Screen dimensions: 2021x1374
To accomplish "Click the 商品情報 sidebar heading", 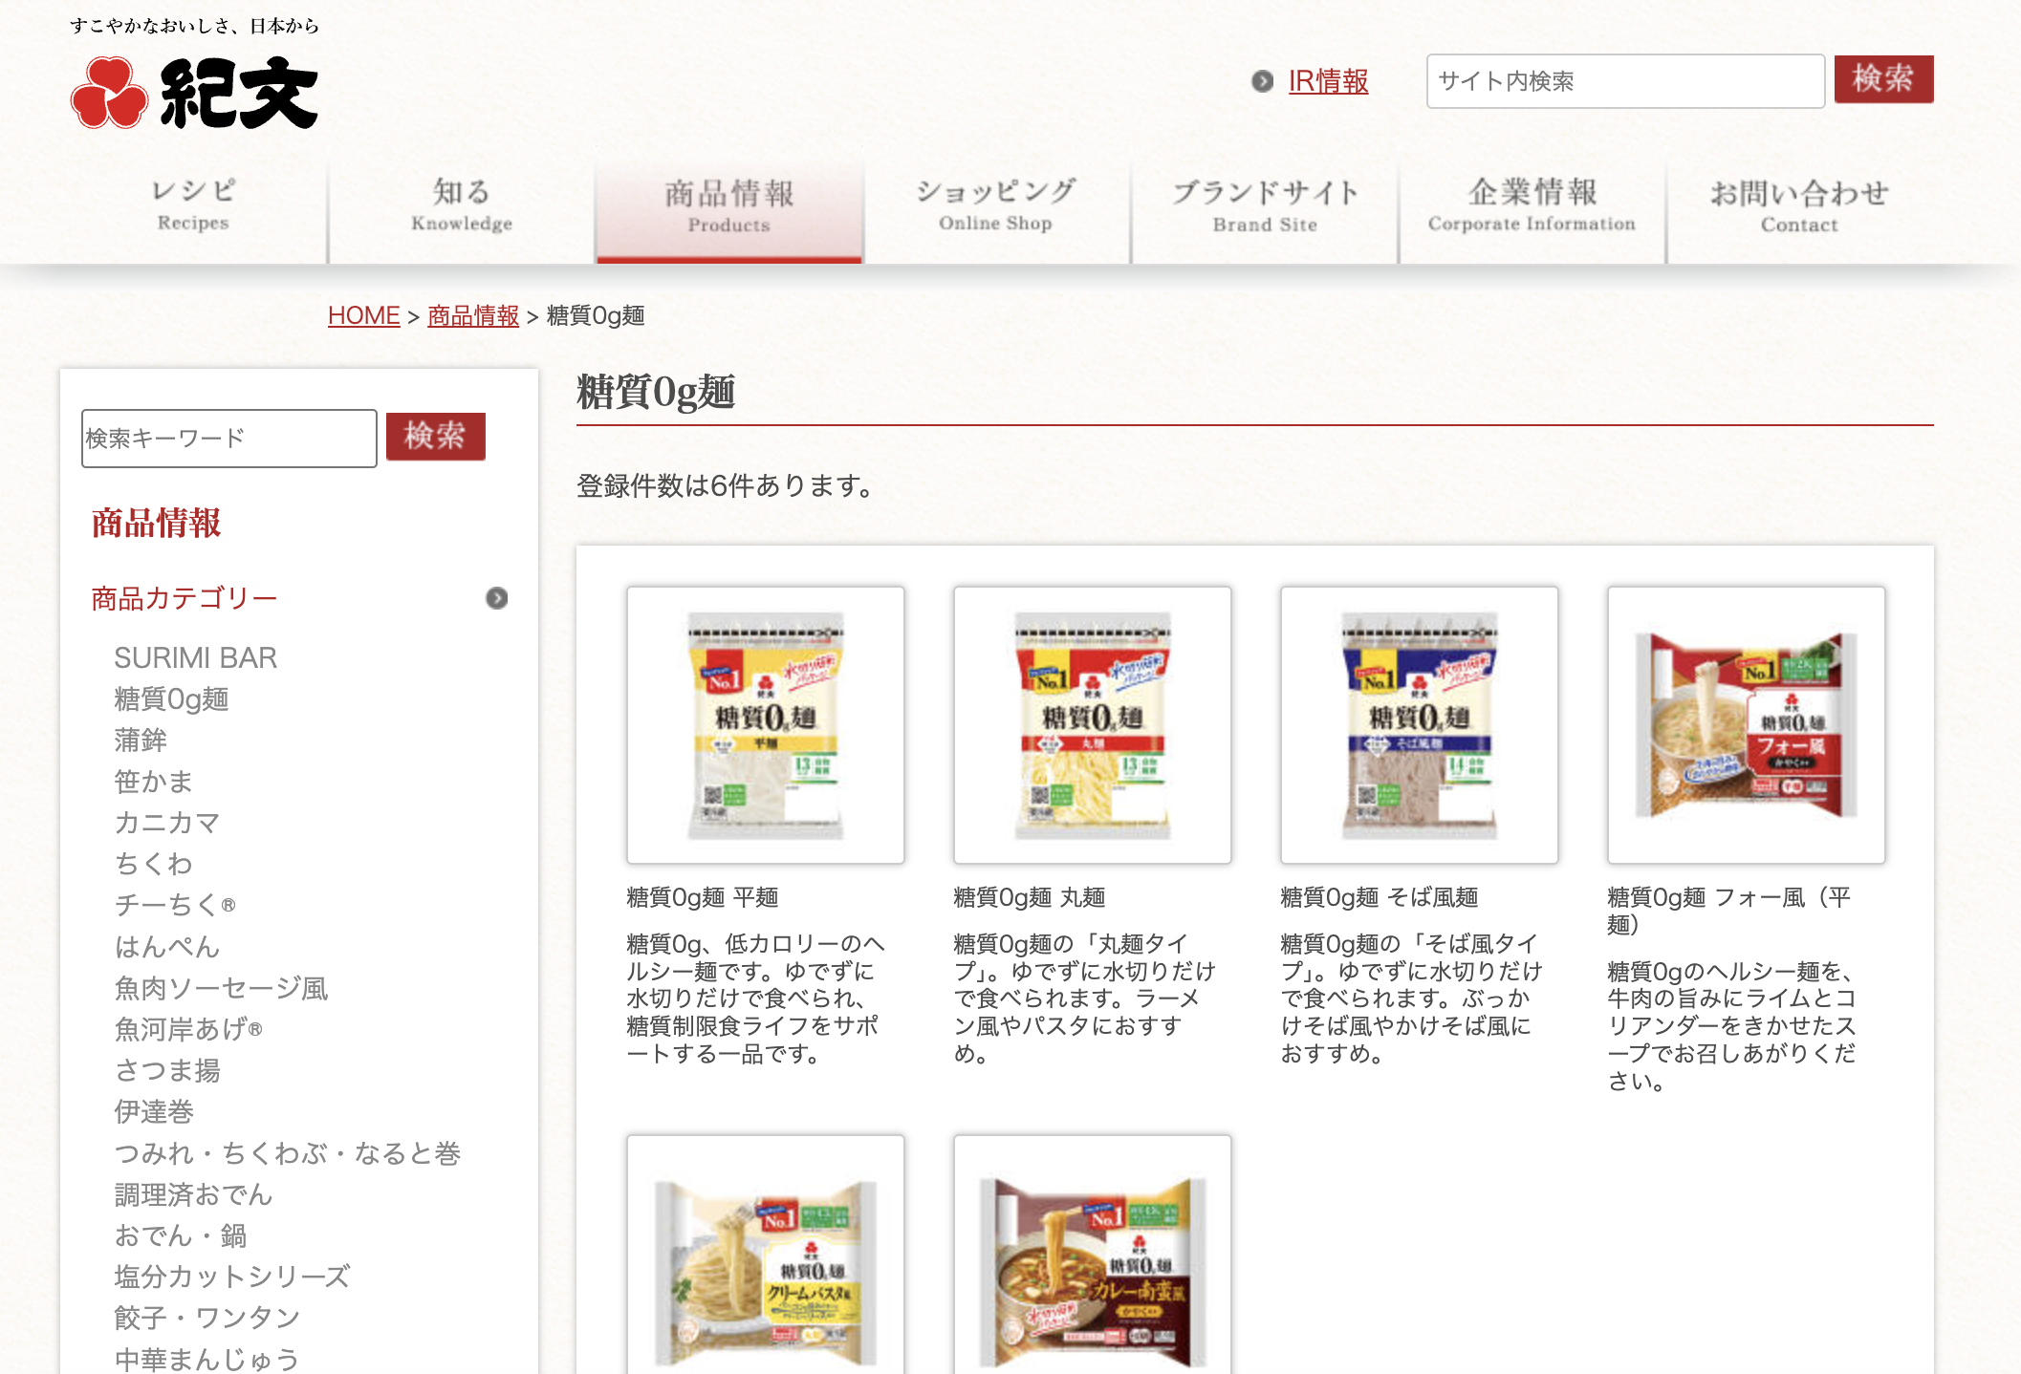I will click(x=157, y=523).
